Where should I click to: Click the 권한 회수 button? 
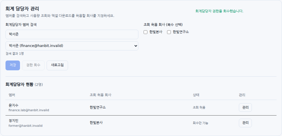tap(33, 65)
